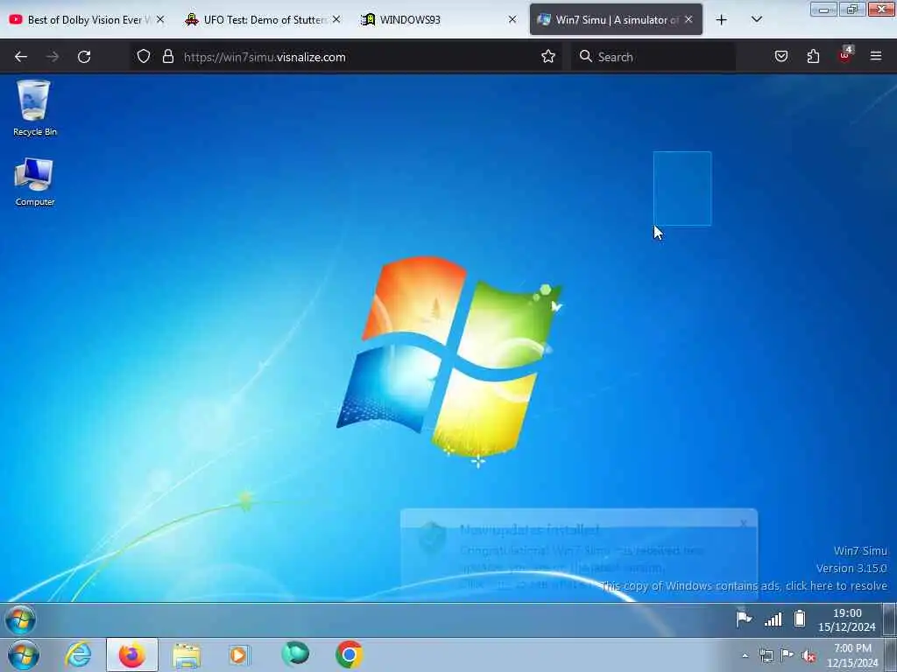Close the UFO Test tab
The width and height of the screenshot is (897, 672).
tap(336, 19)
